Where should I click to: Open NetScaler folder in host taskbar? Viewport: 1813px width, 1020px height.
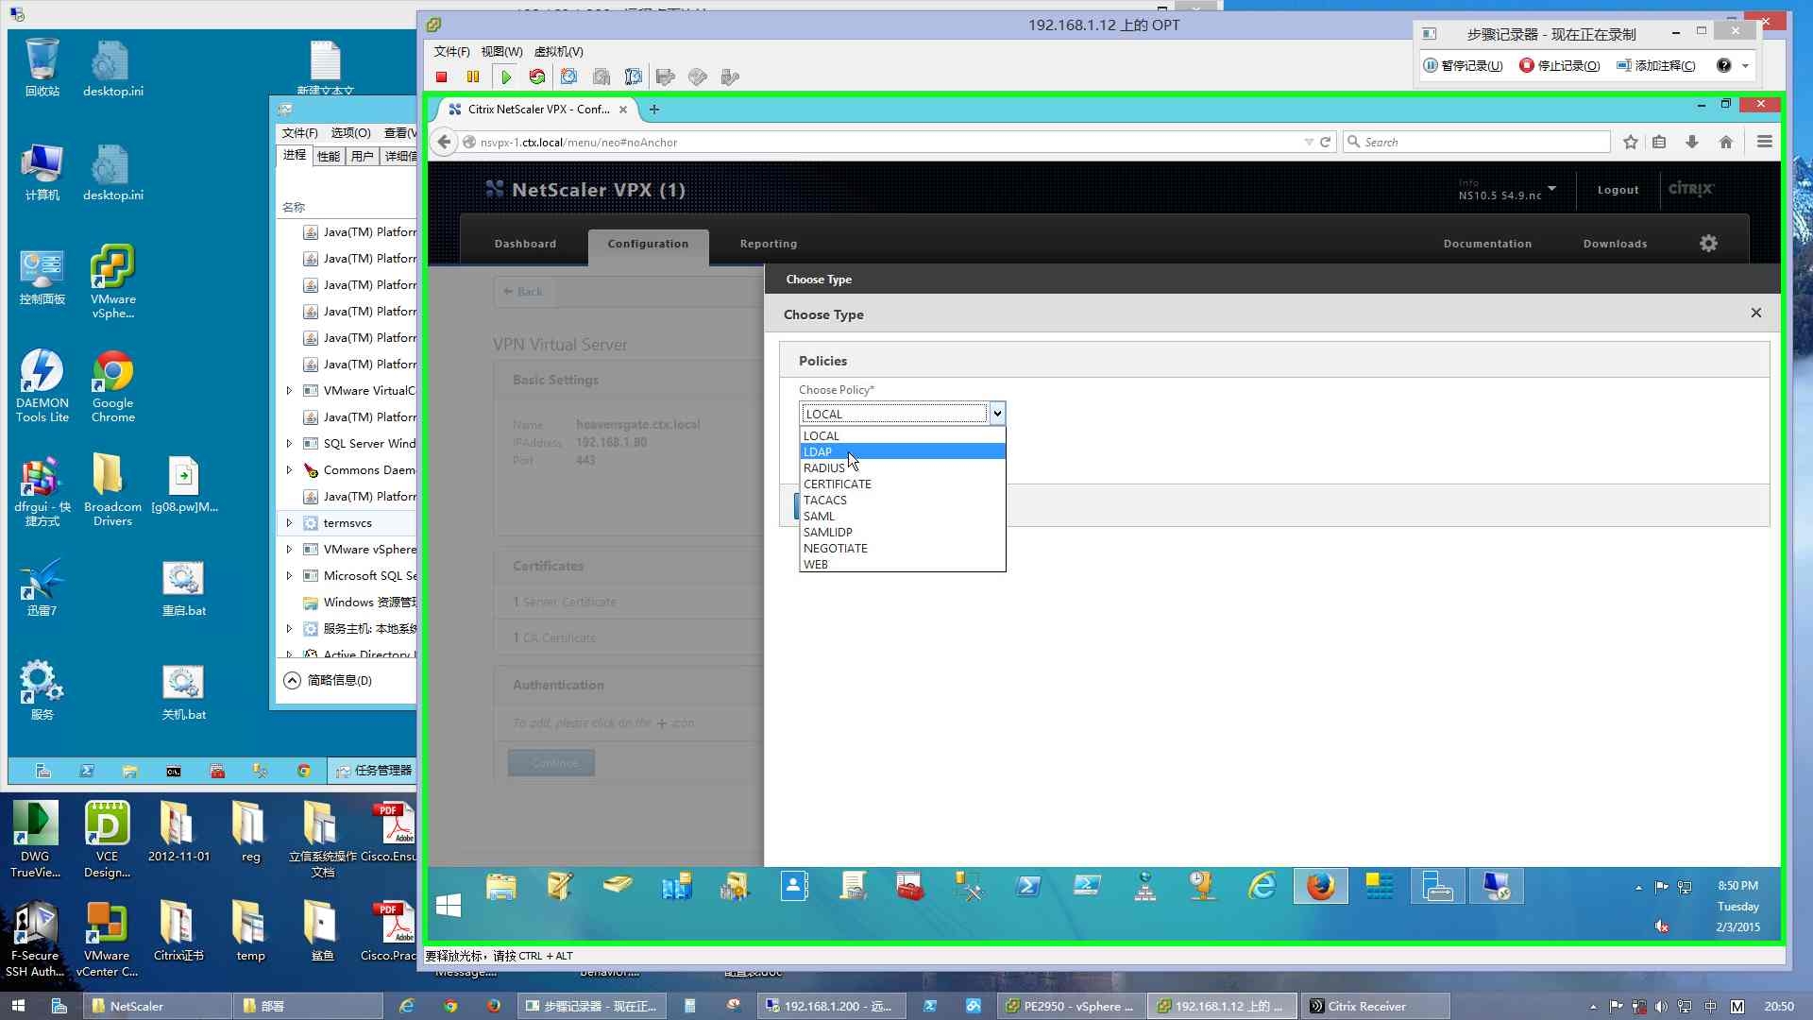pyautogui.click(x=156, y=1006)
